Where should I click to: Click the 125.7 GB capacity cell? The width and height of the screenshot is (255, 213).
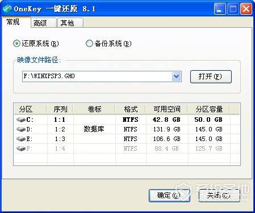pos(209,148)
